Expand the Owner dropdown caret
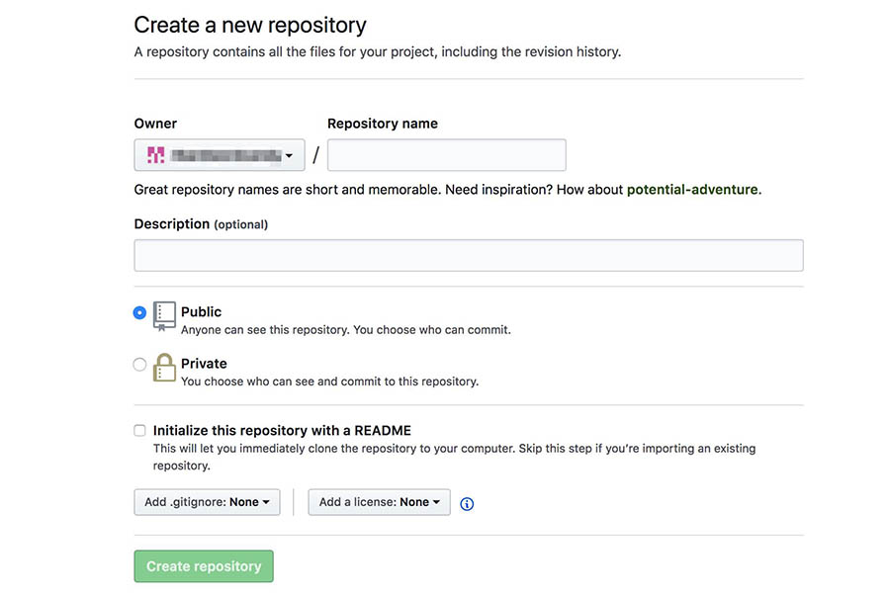The height and width of the screenshot is (594, 890). (289, 155)
